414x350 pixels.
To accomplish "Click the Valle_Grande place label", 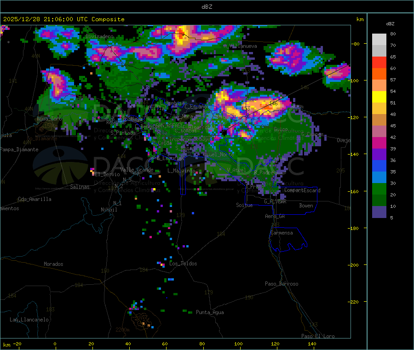I will tap(137, 170).
